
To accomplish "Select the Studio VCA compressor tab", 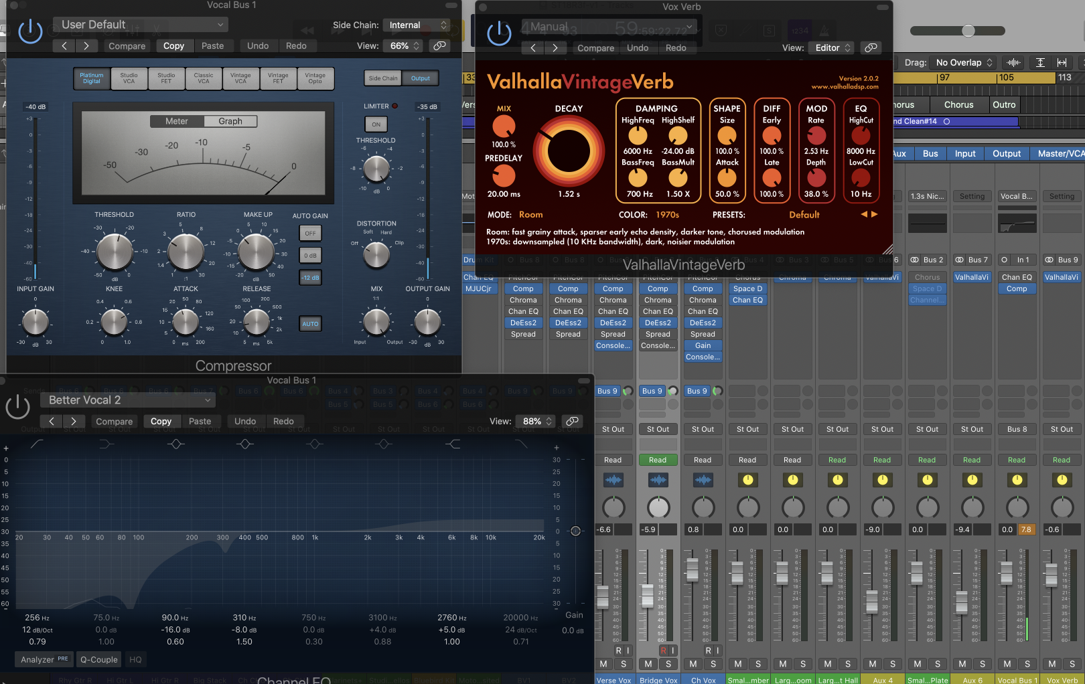I will (129, 78).
